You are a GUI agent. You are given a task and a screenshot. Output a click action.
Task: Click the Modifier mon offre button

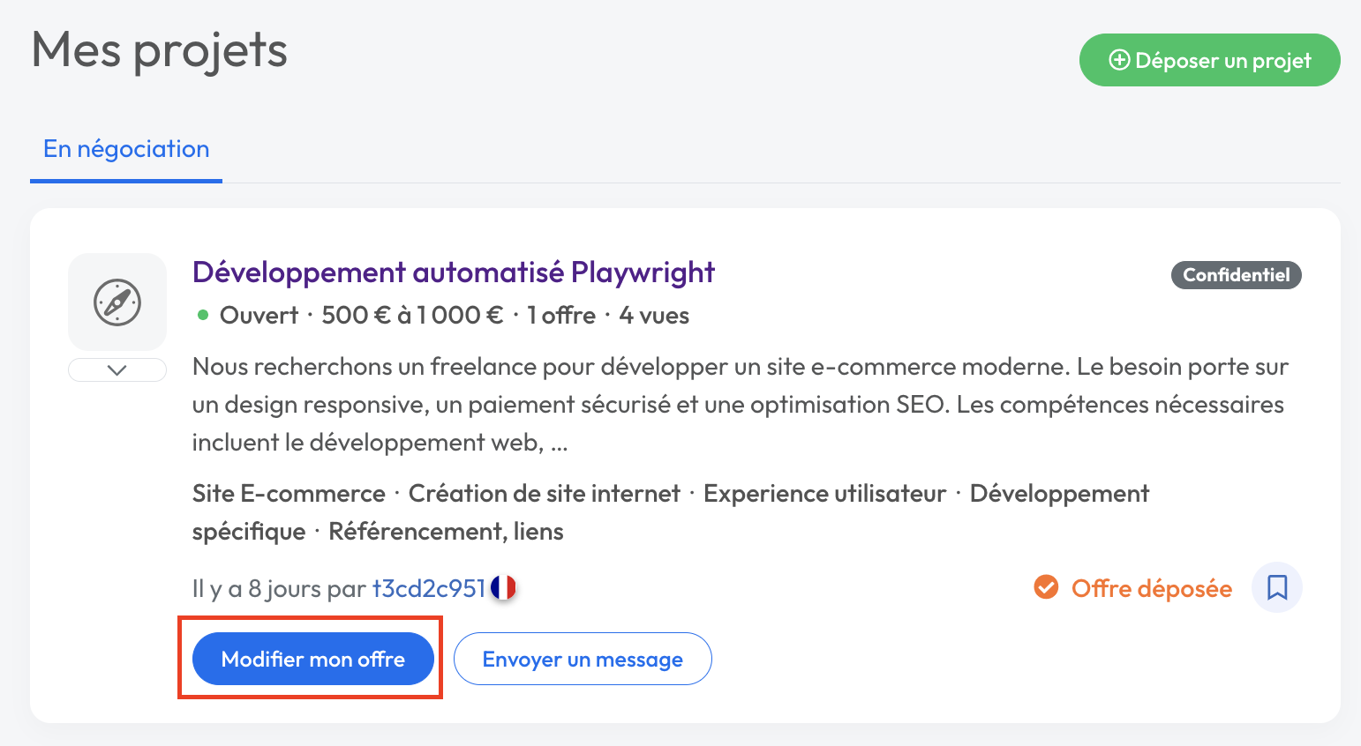click(312, 659)
